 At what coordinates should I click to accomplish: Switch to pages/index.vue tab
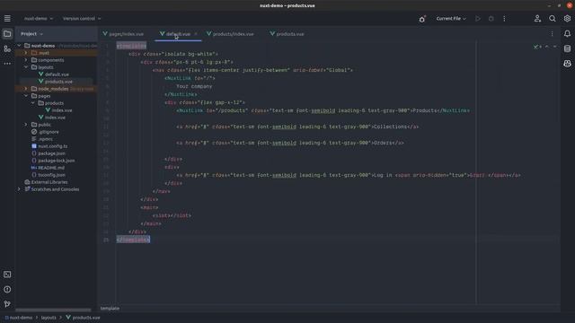click(x=123, y=34)
